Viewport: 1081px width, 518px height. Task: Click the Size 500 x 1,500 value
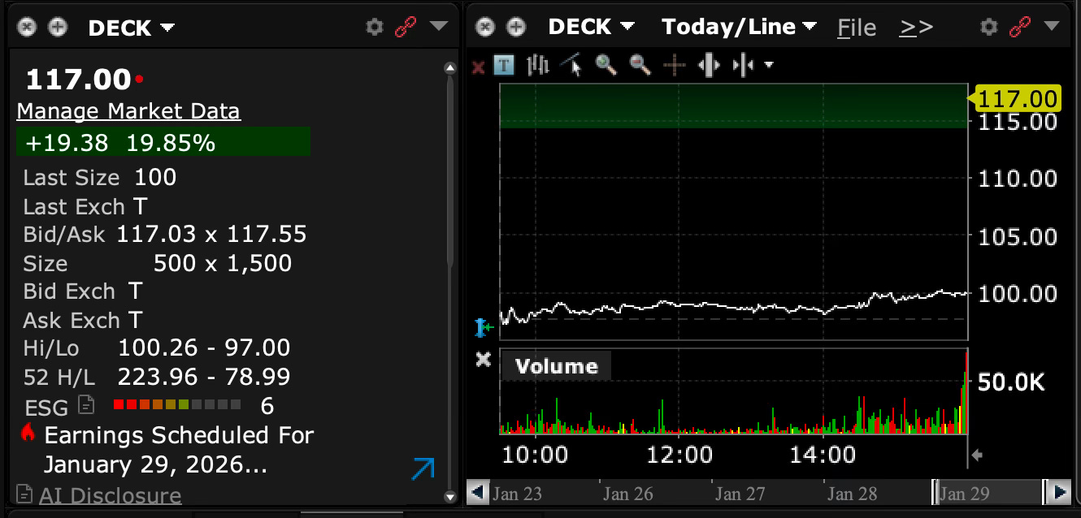pos(223,263)
